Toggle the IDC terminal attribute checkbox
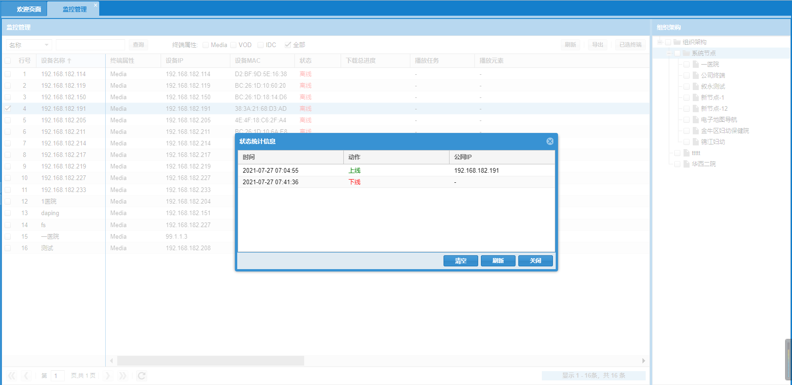The height and width of the screenshot is (385, 792). point(261,45)
